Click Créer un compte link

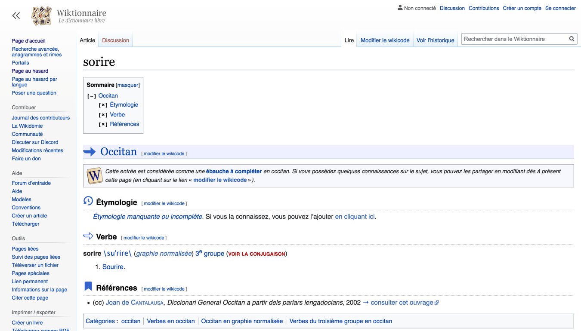(x=522, y=8)
